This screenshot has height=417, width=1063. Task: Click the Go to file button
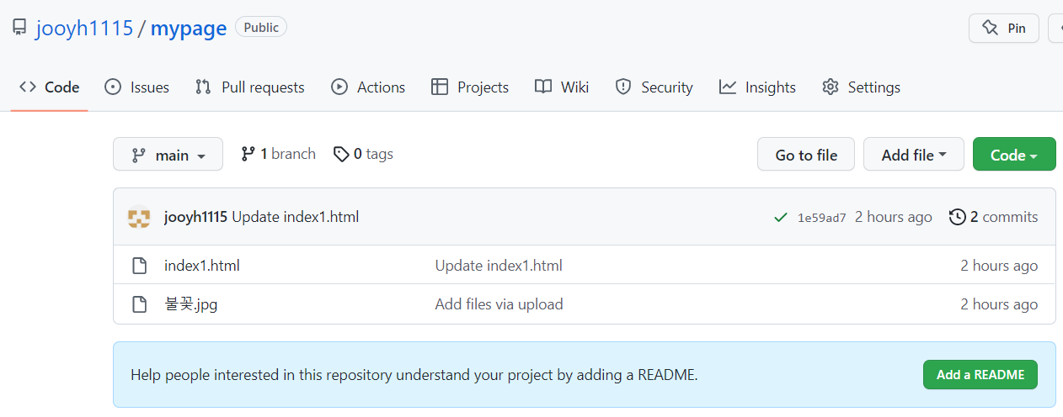(x=806, y=155)
